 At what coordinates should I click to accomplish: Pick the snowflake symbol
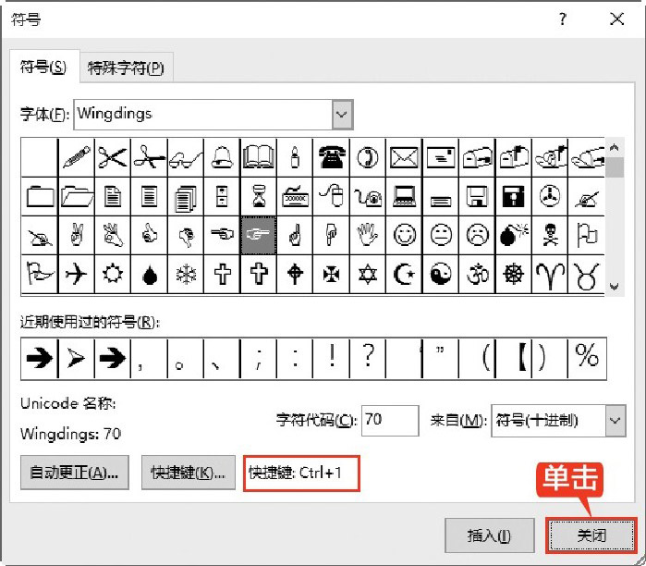tap(186, 275)
